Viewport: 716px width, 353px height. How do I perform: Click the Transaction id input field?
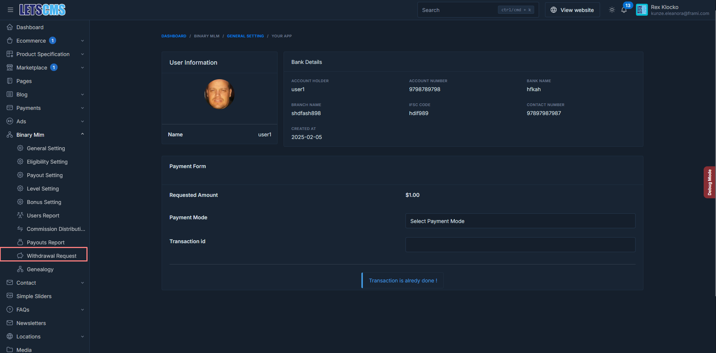click(x=520, y=245)
